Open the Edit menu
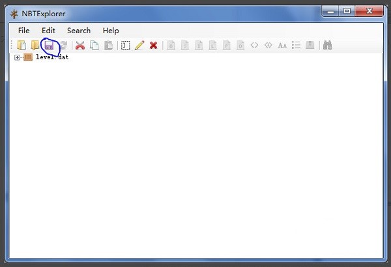Screen dimensions: 391x267 point(48,31)
